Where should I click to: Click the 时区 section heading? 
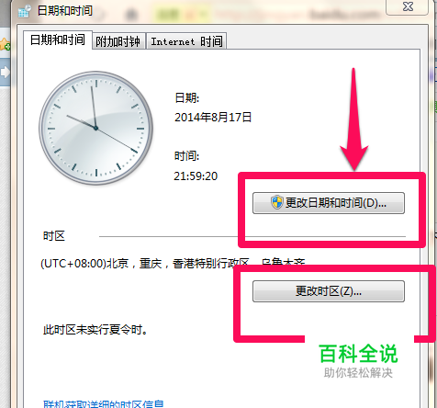54,236
